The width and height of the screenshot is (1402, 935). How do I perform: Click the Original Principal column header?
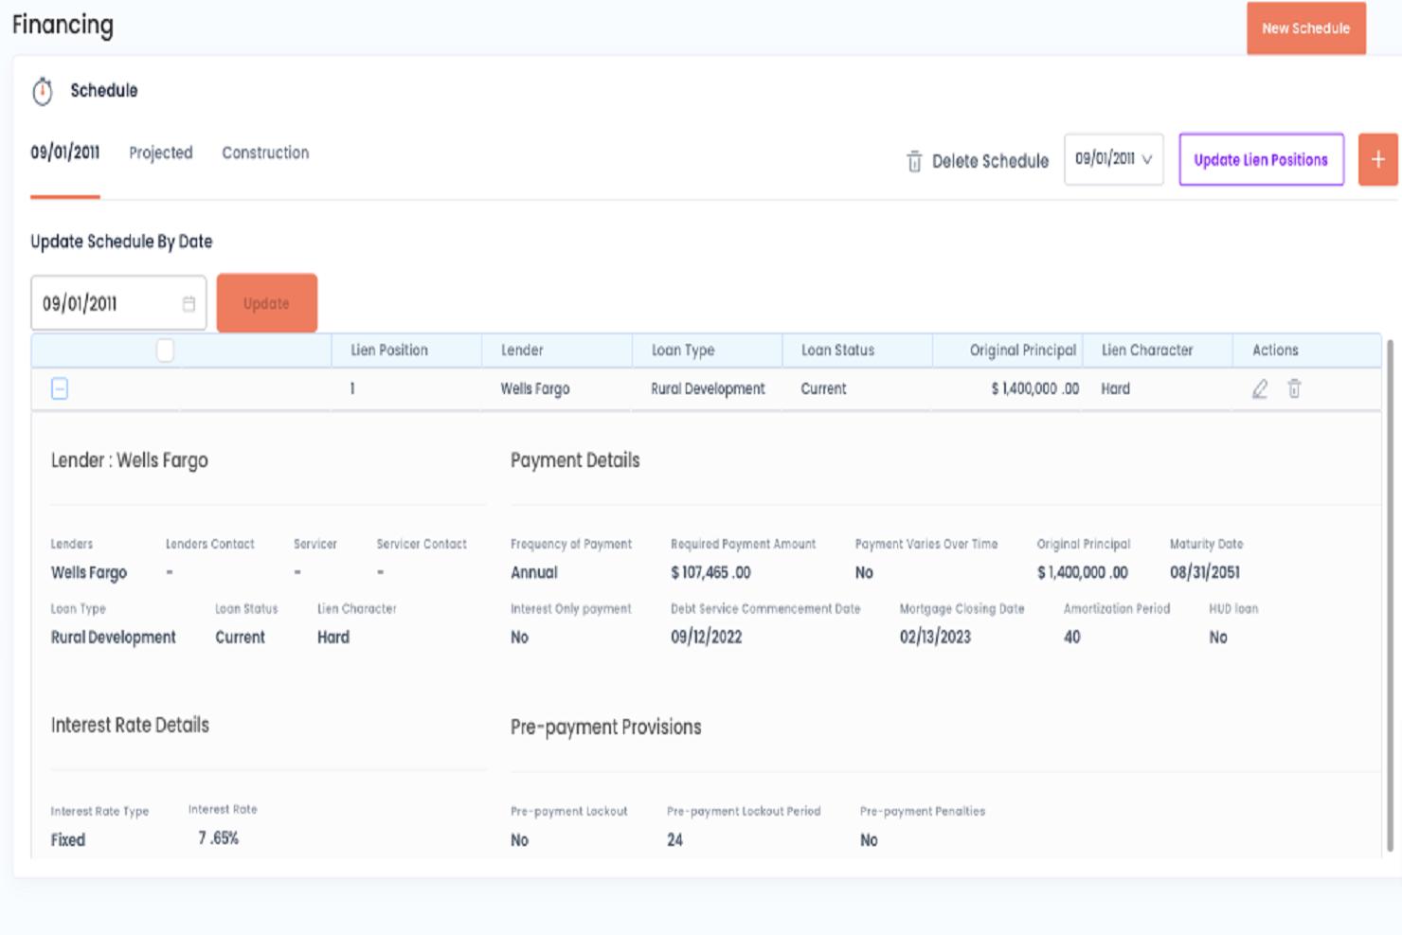coord(1022,351)
